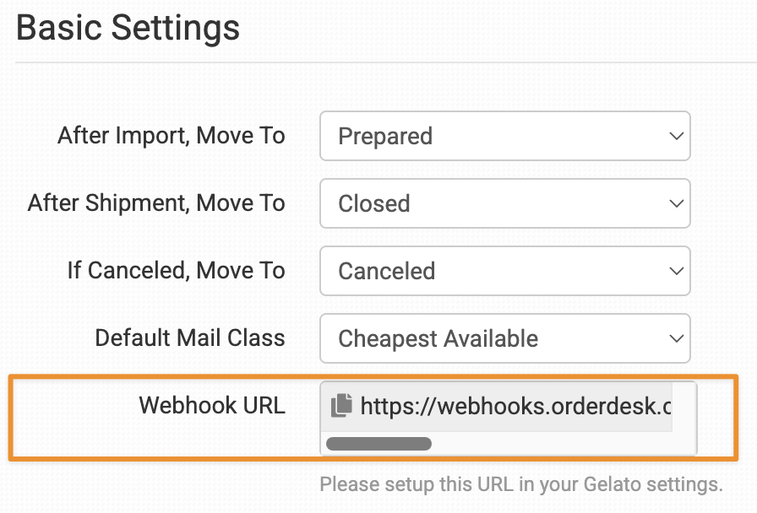This screenshot has height=513, width=757.
Task: Open the If Canceled, Move To dropdown
Action: coord(504,271)
